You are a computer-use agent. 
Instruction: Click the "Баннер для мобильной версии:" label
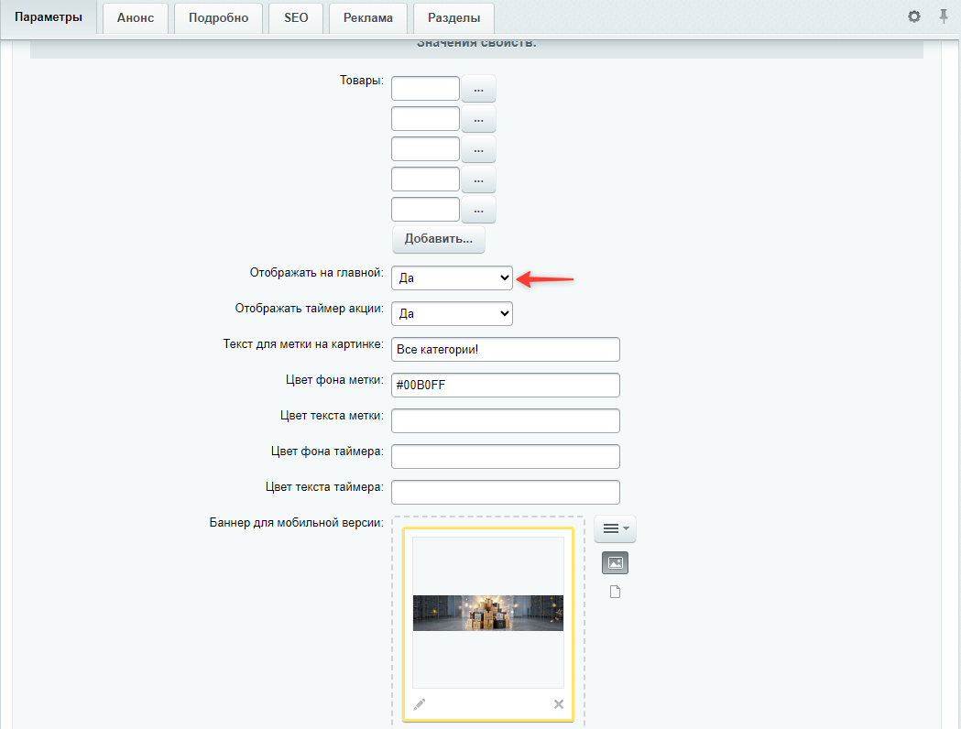(x=297, y=523)
